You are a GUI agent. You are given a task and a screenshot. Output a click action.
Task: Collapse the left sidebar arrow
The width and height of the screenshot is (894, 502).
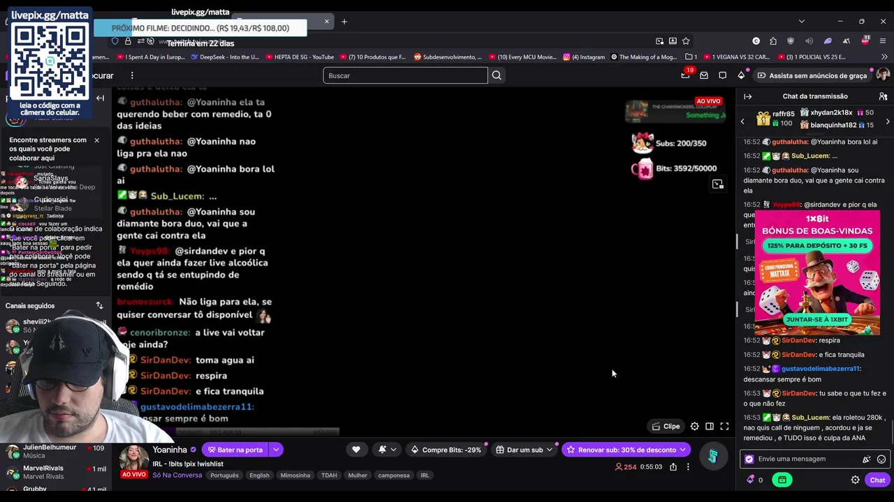(100, 98)
